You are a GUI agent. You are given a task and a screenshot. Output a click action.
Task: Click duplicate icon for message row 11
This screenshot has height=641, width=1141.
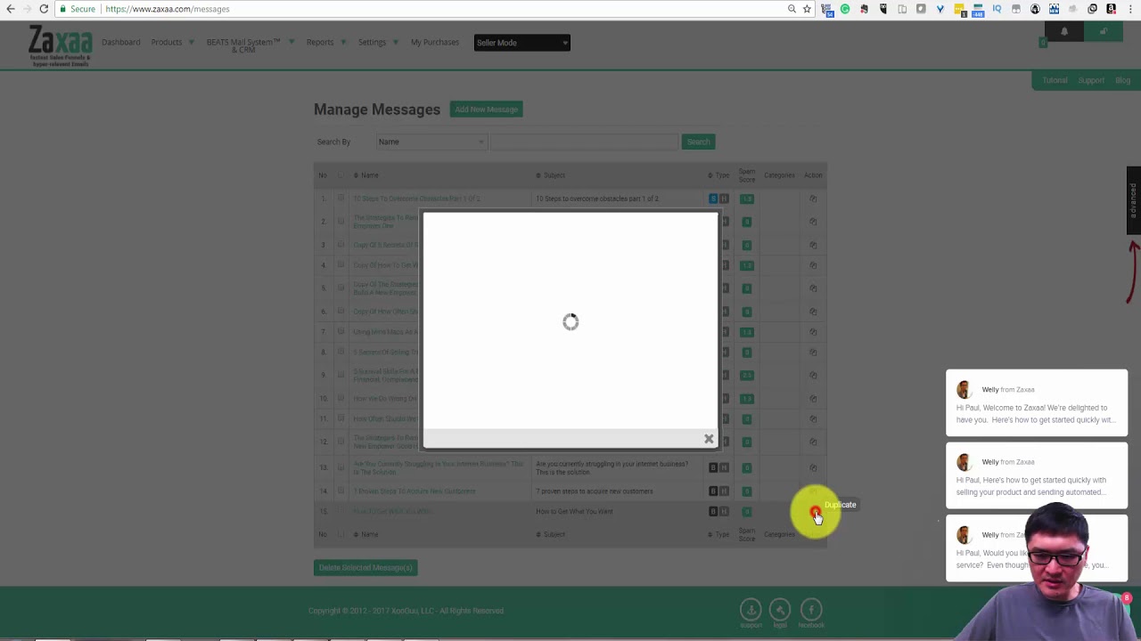pyautogui.click(x=813, y=418)
